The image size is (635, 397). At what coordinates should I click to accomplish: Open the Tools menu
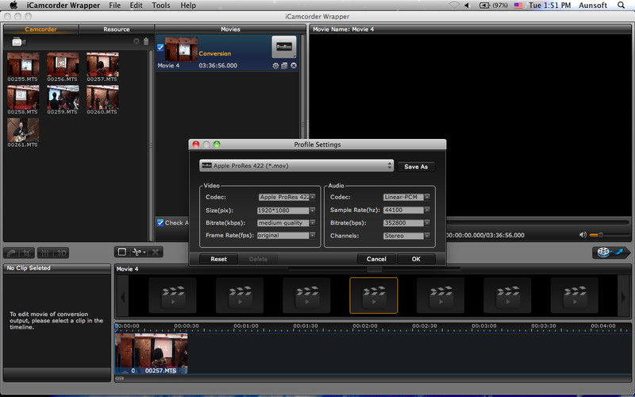pos(161,6)
